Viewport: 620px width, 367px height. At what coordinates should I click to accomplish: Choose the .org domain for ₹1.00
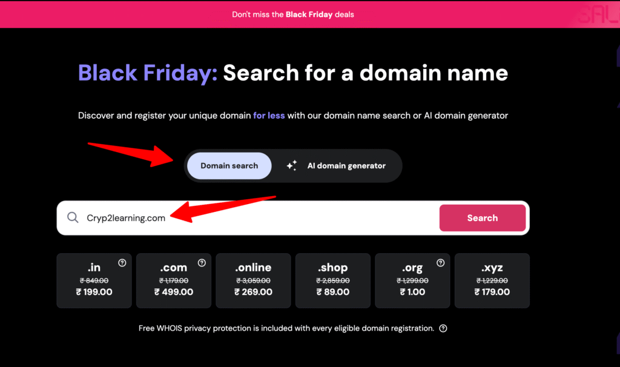tap(412, 280)
